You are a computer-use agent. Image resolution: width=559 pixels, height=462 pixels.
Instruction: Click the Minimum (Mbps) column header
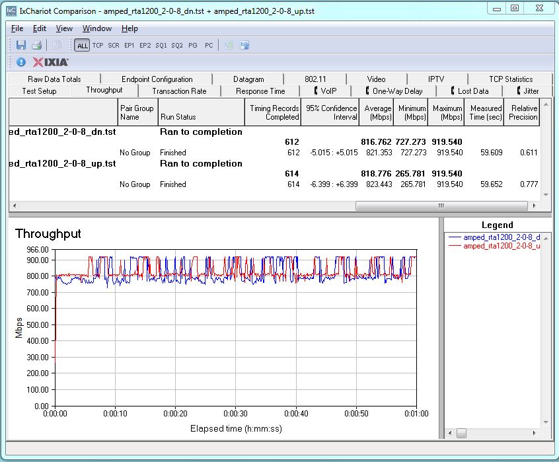click(411, 112)
